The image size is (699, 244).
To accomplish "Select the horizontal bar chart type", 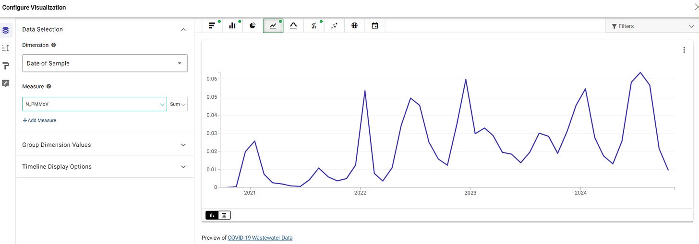I will (212, 26).
